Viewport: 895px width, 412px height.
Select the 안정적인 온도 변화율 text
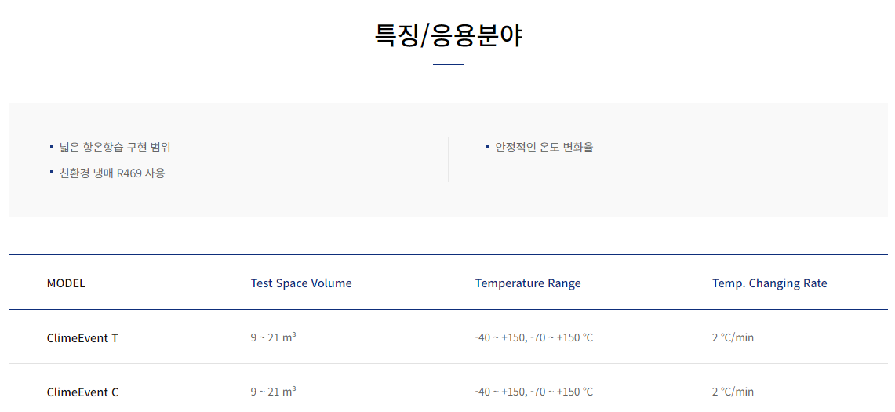coord(544,148)
